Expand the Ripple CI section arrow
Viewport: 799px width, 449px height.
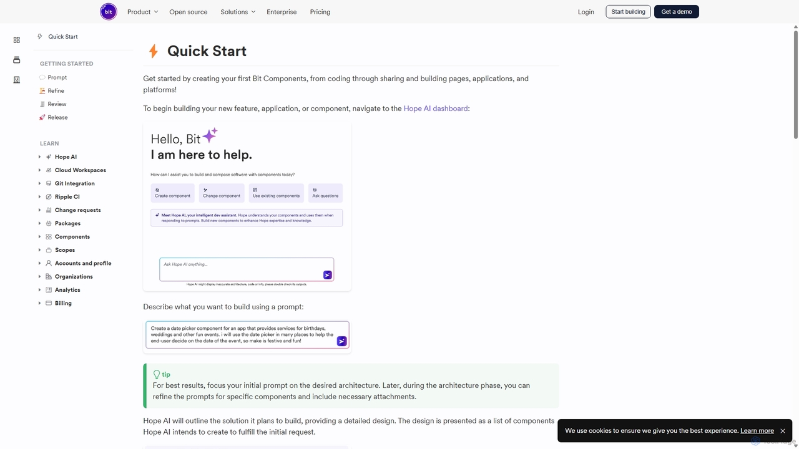tap(40, 197)
